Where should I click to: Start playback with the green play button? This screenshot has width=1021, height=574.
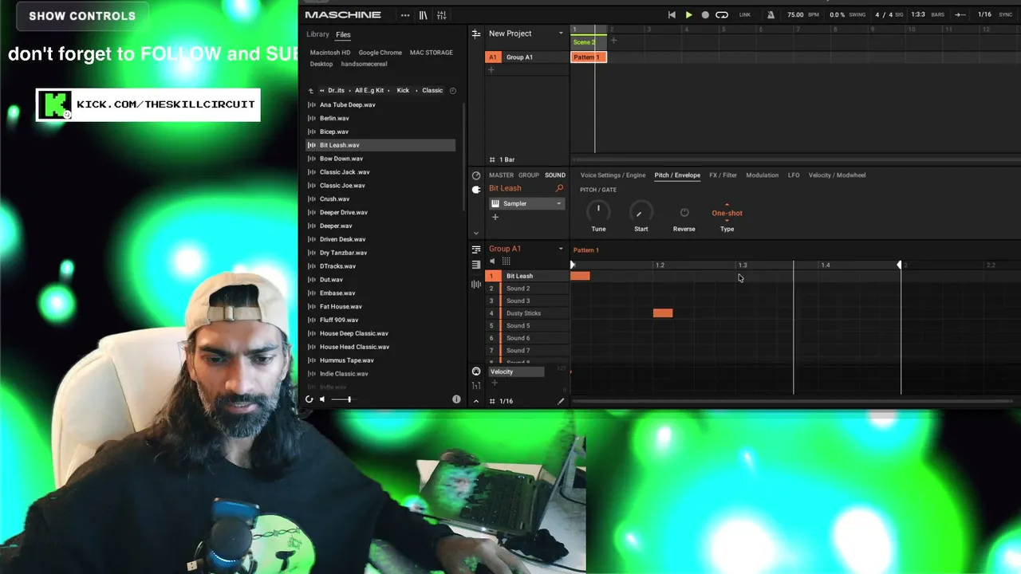(x=688, y=14)
